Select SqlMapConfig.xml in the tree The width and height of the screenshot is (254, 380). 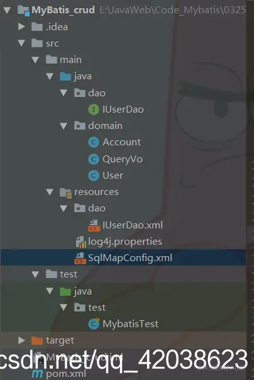coord(123,257)
